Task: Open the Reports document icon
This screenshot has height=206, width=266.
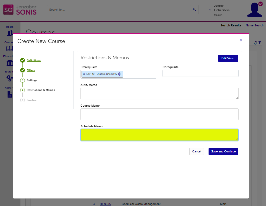Action: [x=10, y=94]
